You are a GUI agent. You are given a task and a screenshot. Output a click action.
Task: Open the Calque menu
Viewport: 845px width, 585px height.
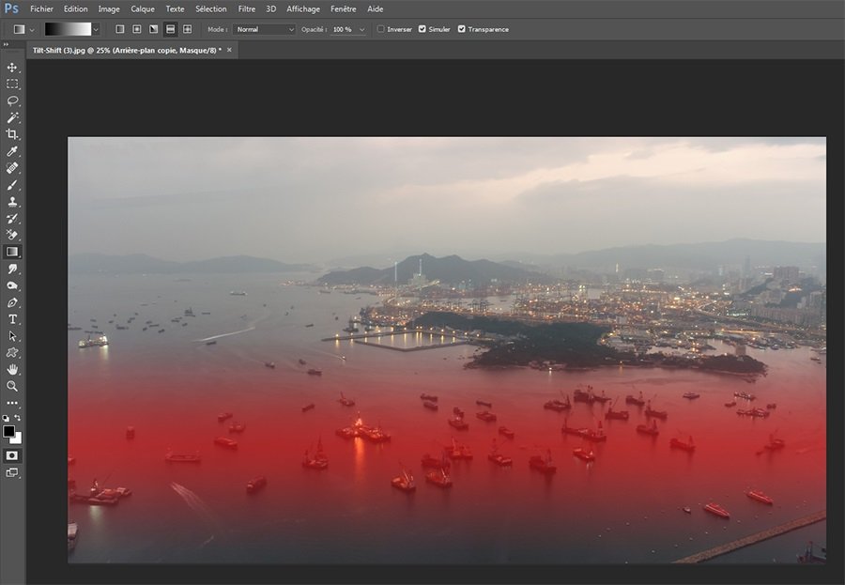pos(143,8)
